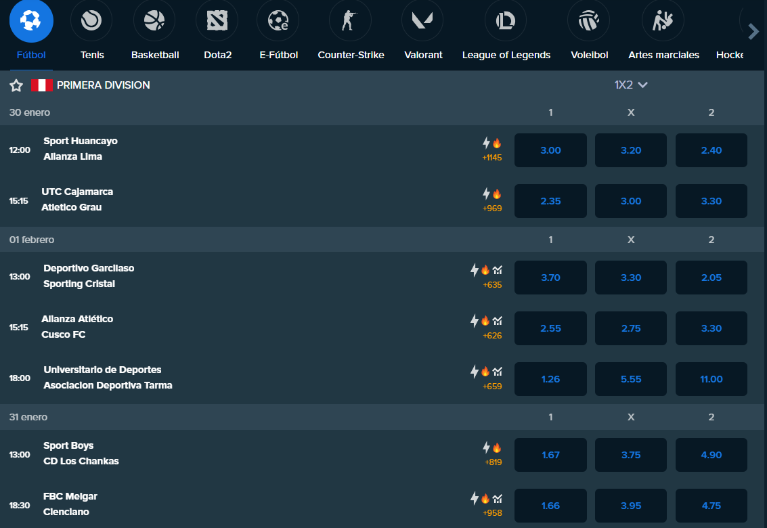Open the Asociacion Deportiva Tarma team name
Screen dimensions: 767x528
tap(108, 385)
